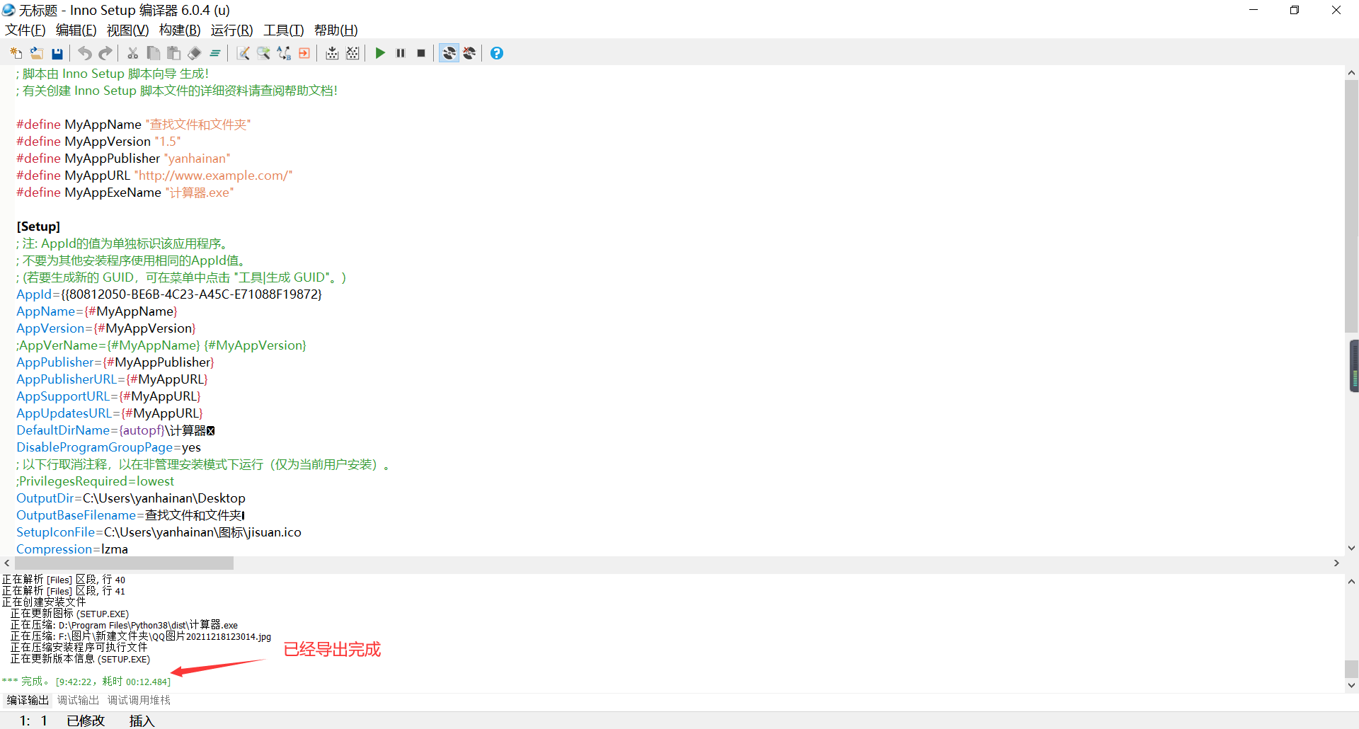Viewport: 1359px width, 729px height.
Task: Click the 正在创建安装文件 output line
Action: [44, 602]
